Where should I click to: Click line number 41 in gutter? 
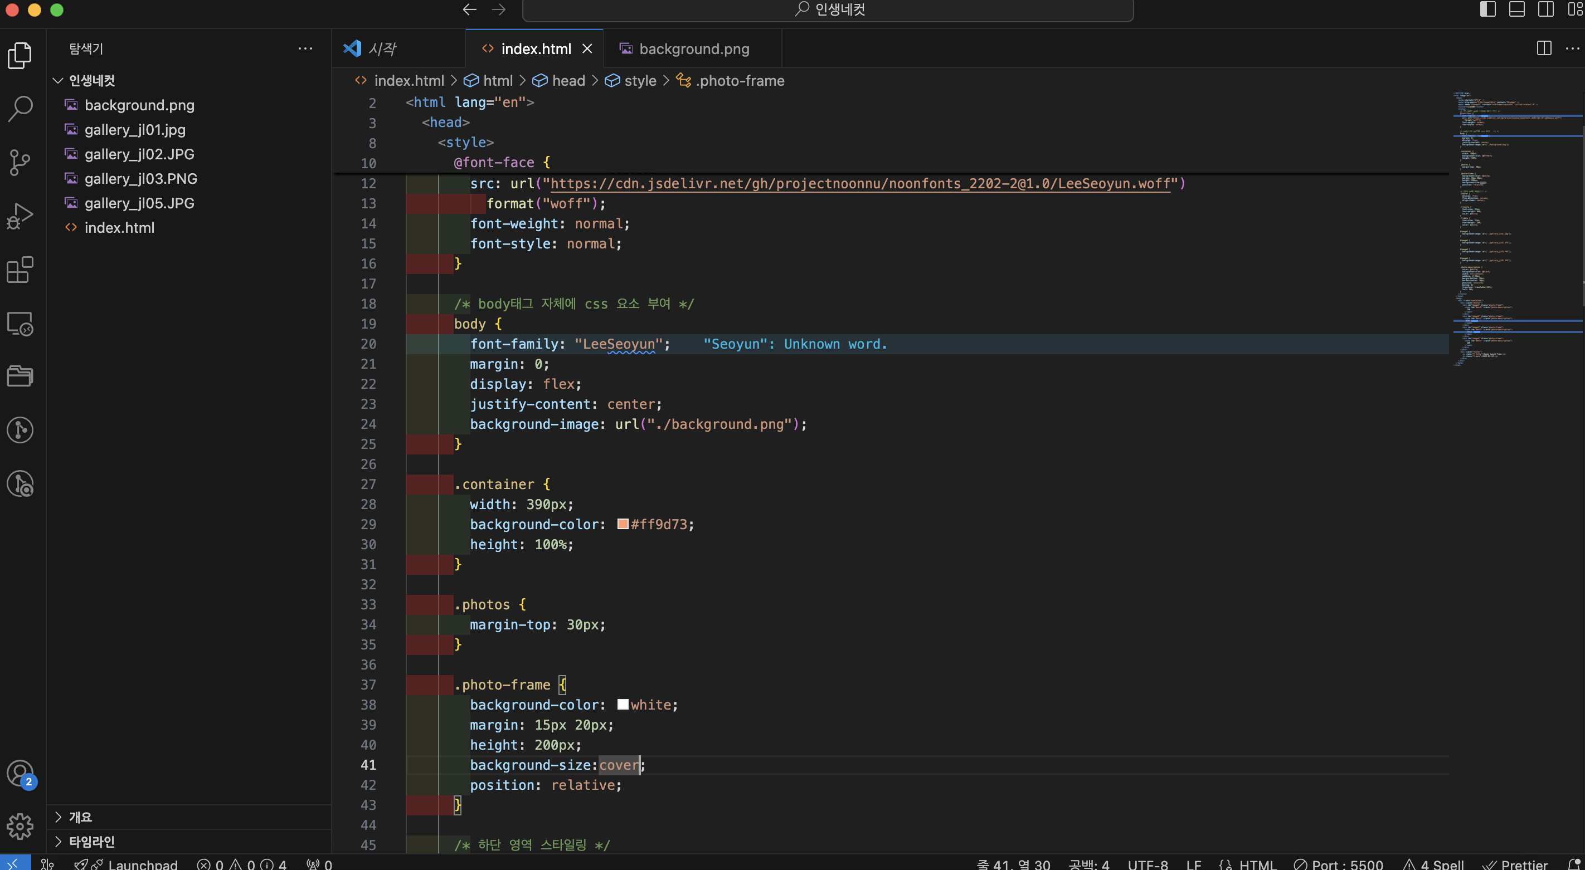click(368, 765)
